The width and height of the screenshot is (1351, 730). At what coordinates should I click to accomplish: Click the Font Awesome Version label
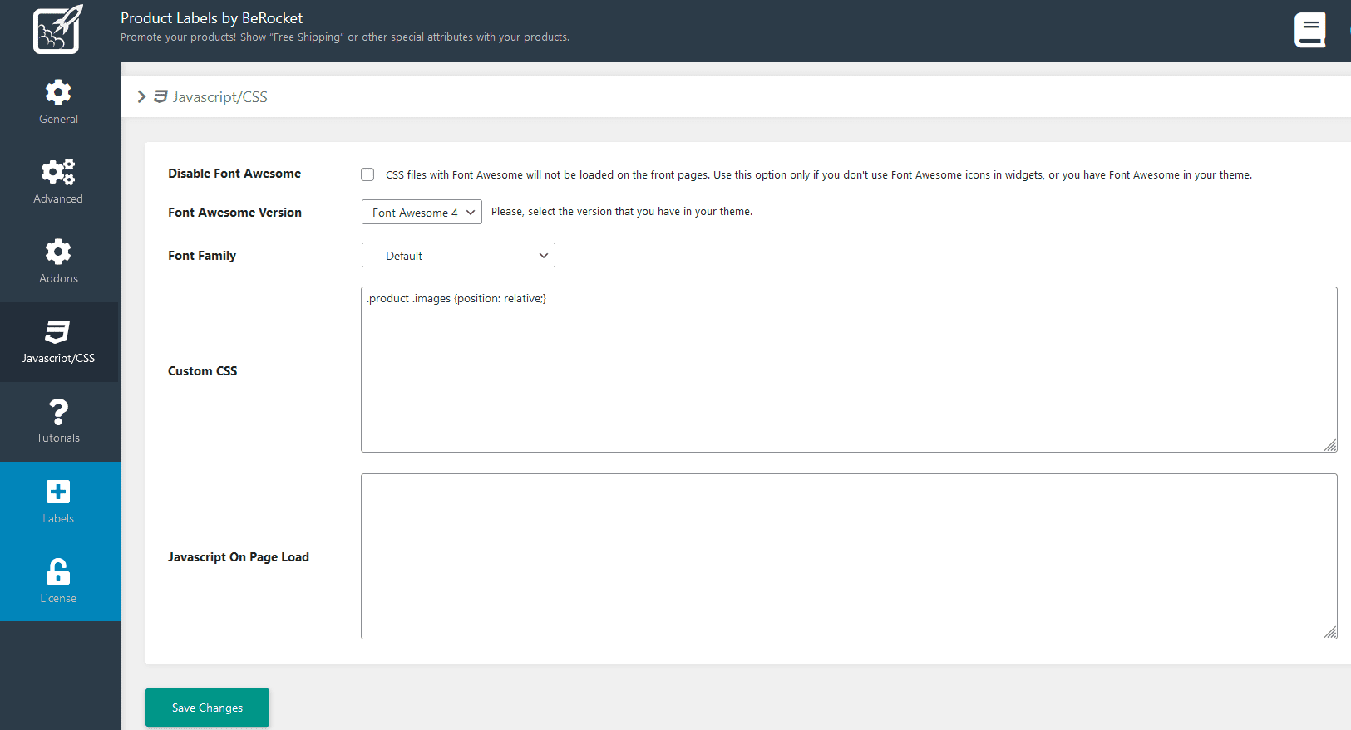pos(234,213)
